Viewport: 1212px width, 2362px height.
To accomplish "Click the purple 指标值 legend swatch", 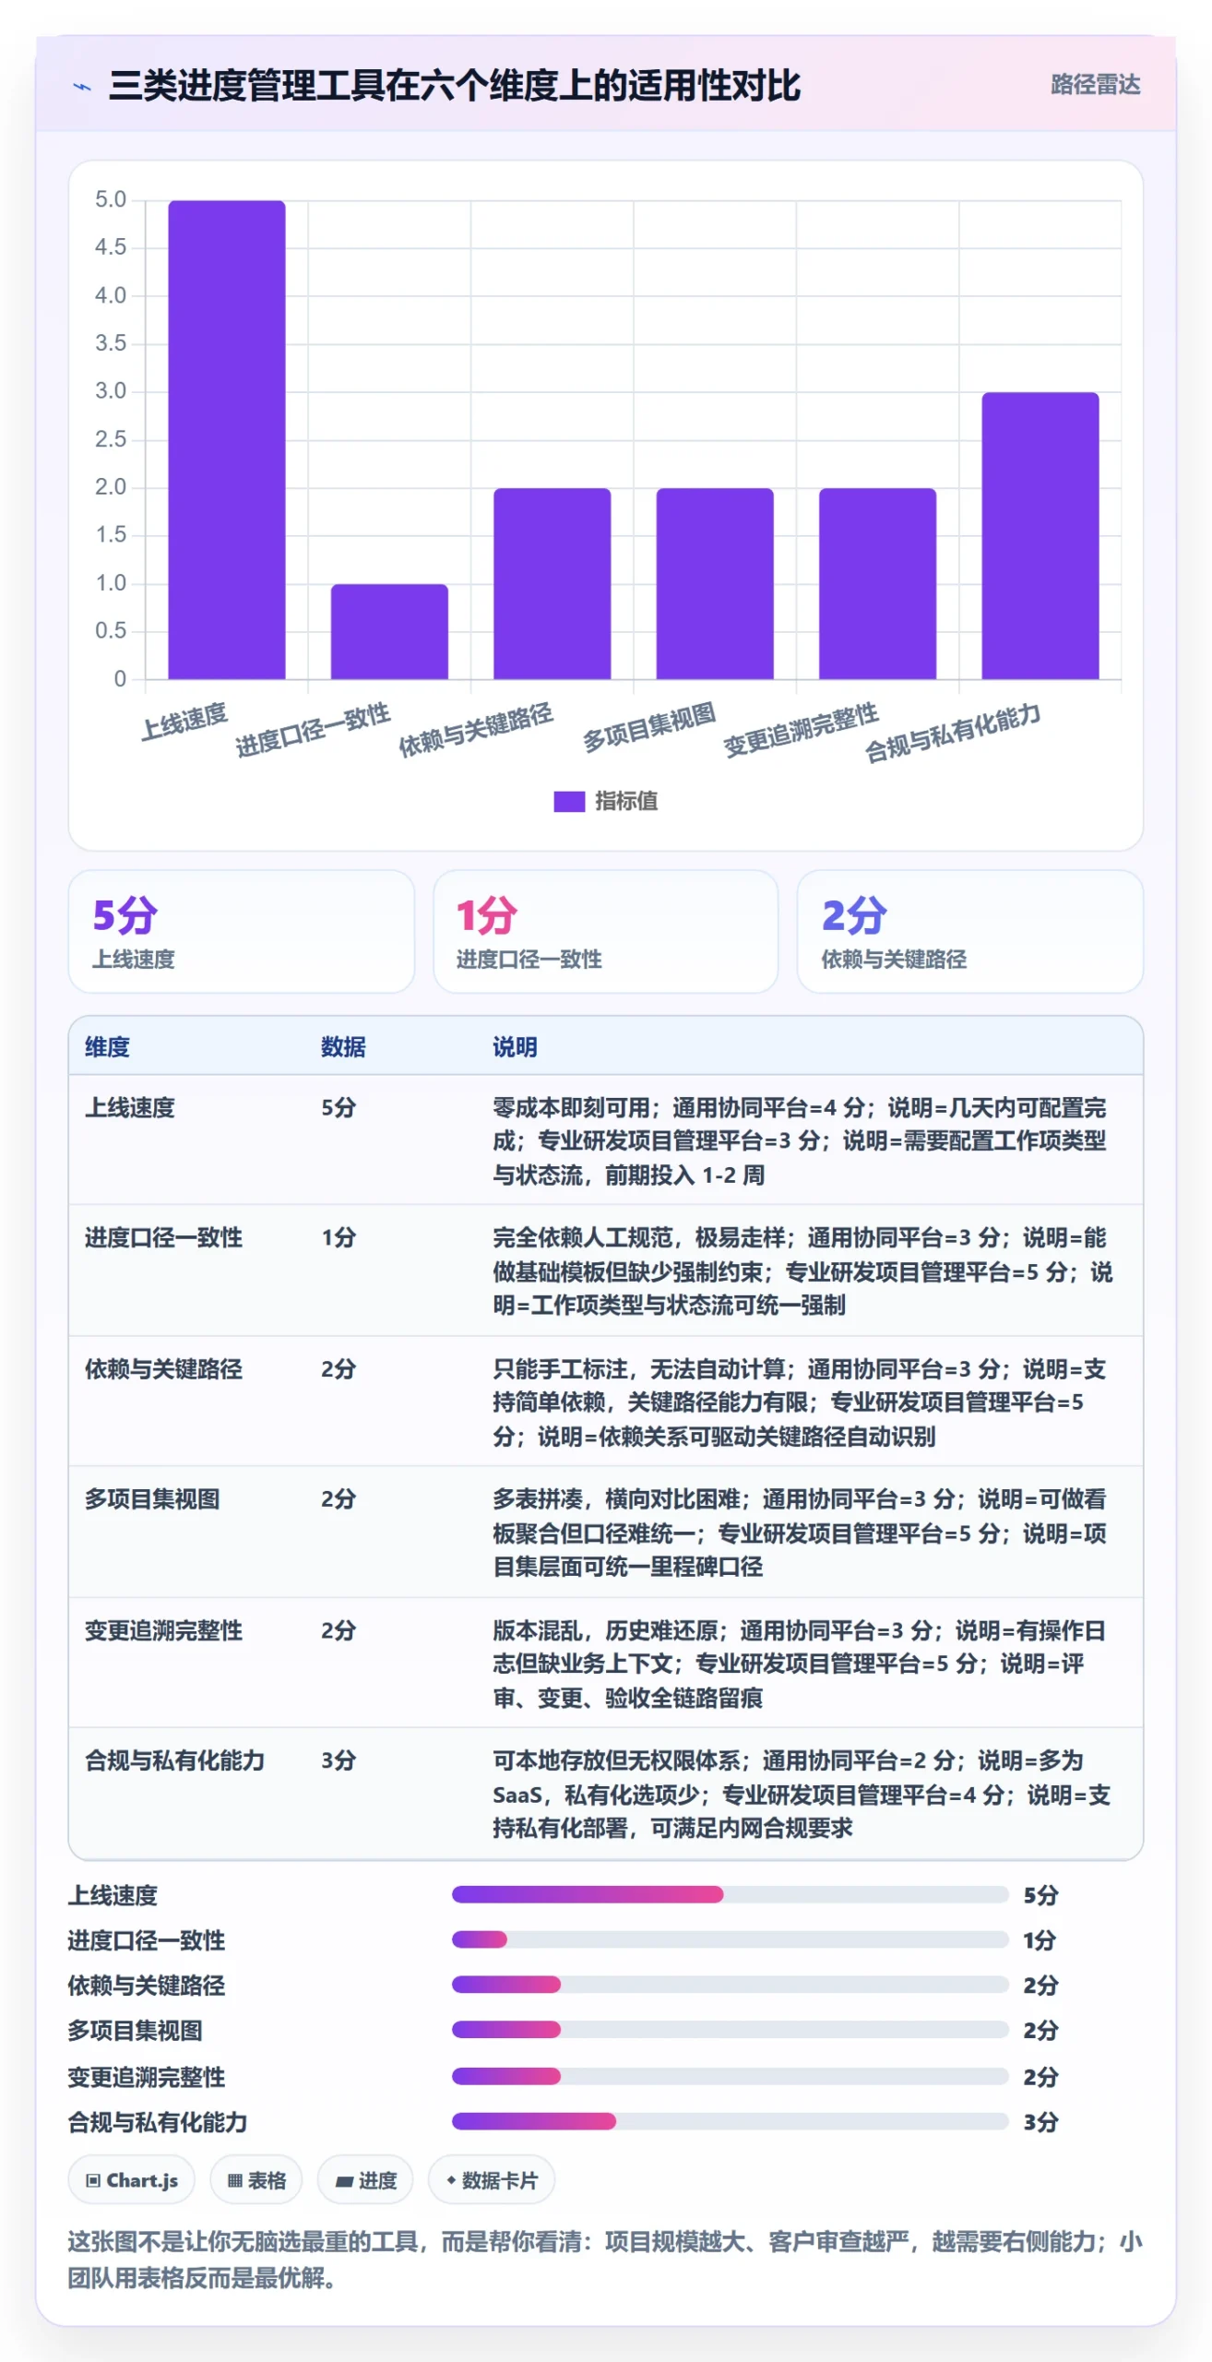I will 569,801.
